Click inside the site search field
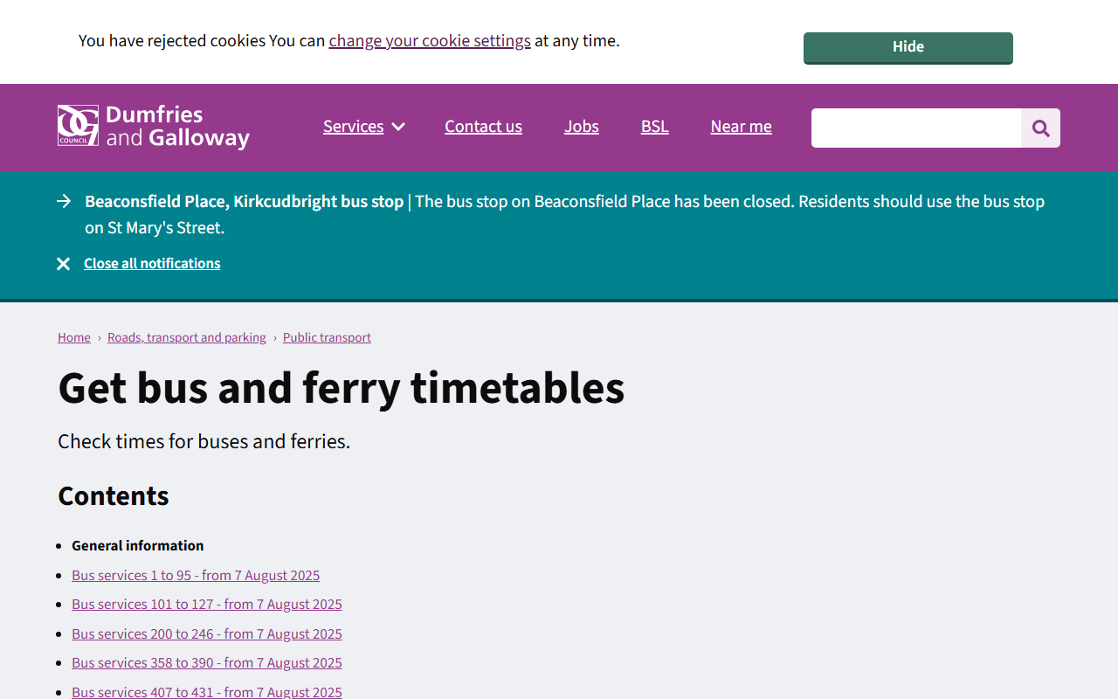The width and height of the screenshot is (1118, 699). tap(916, 128)
